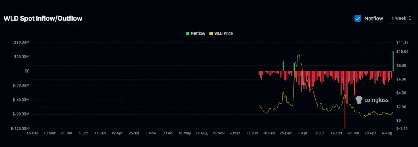418x147 pixels.
Task: Click the tallest green inflow bar at far right
Action: pos(393,61)
